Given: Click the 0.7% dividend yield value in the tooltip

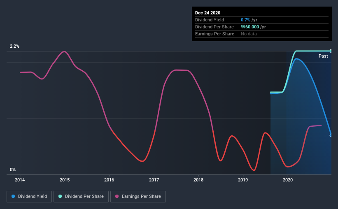Looking at the screenshot, I should coord(246,20).
